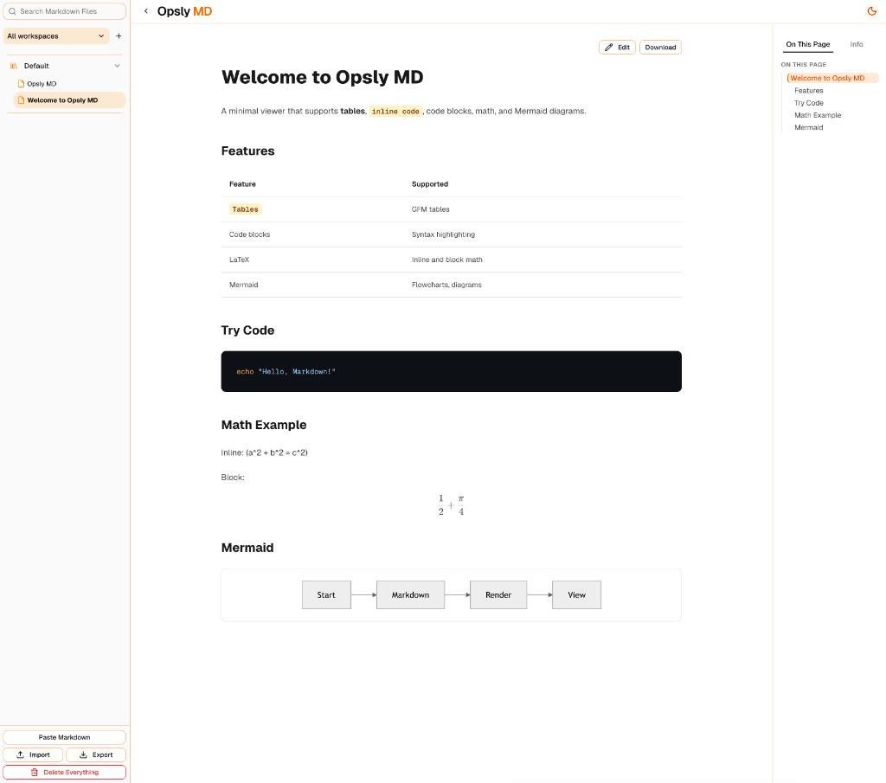Click the file icon next to Opsly MD
Viewport: 886px width, 783px height.
[20, 83]
